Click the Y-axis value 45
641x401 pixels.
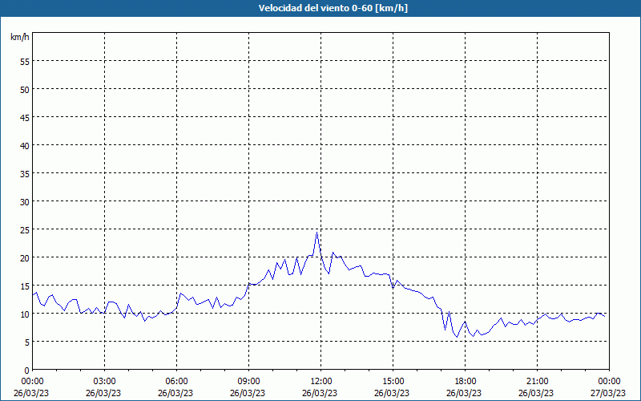tap(25, 117)
